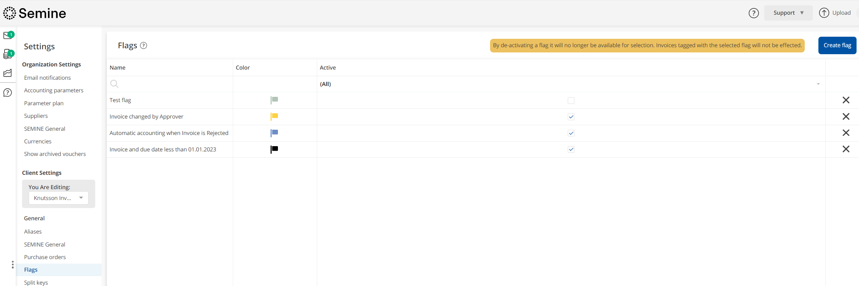Click the Upload button
The width and height of the screenshot is (859, 286).
pos(835,13)
